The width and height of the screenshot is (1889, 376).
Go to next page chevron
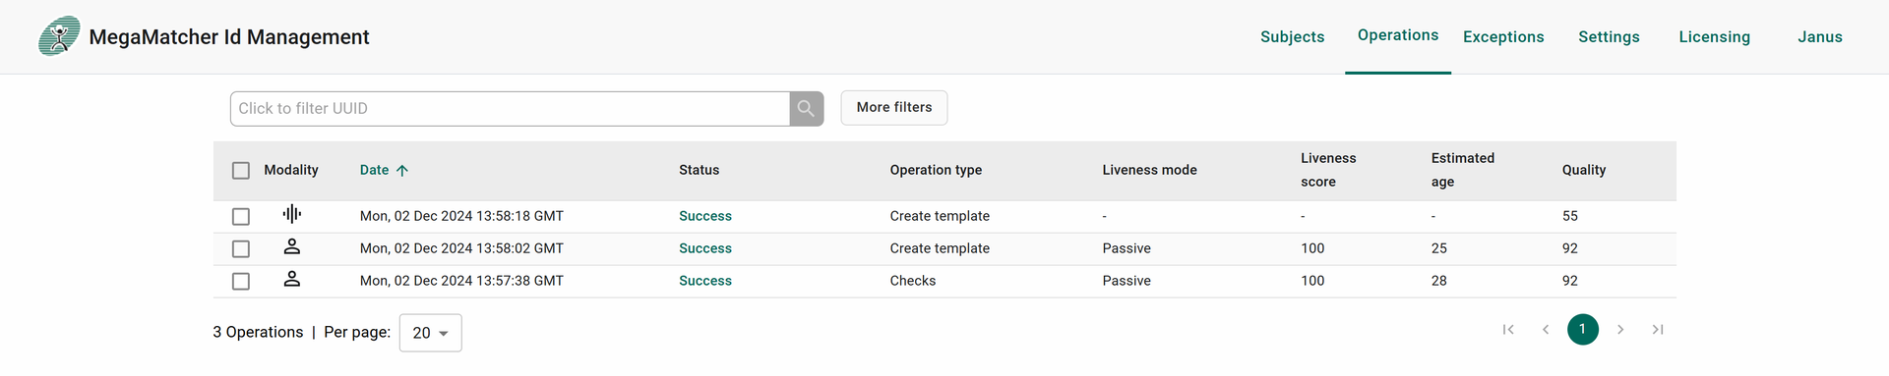tap(1620, 330)
